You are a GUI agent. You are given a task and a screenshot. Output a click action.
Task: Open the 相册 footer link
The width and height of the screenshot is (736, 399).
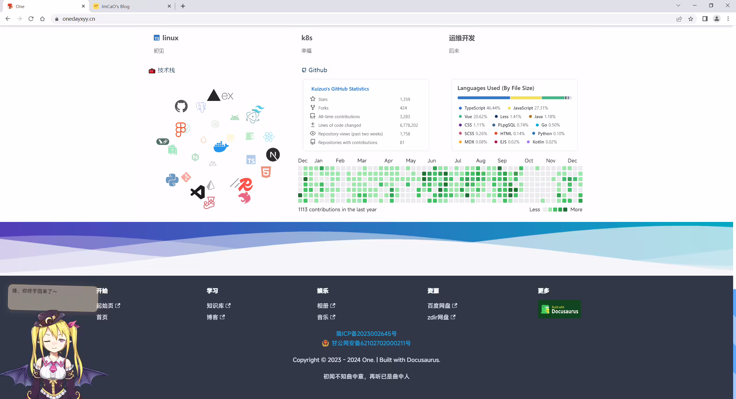(326, 306)
